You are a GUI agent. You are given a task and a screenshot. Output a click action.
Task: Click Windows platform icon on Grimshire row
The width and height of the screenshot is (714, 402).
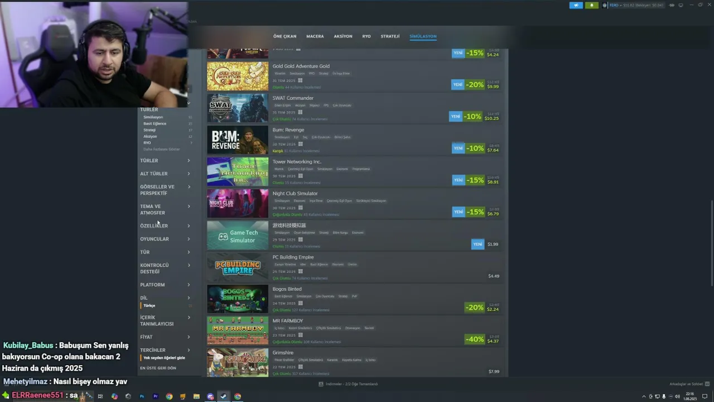(300, 367)
